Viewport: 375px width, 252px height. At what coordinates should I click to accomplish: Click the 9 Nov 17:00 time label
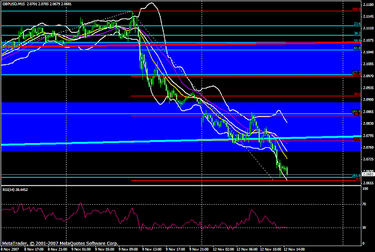tap(175, 250)
